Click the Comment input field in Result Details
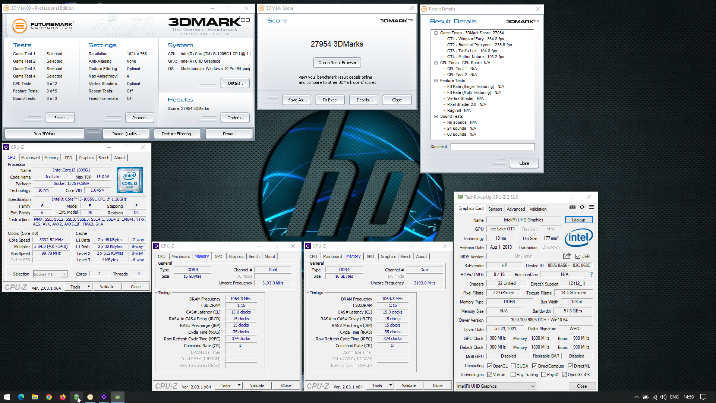Viewport: 716px width, 403px height. point(492,147)
